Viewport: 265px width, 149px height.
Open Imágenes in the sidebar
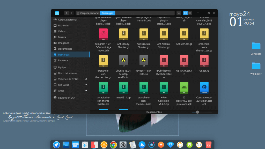(x=63, y=43)
